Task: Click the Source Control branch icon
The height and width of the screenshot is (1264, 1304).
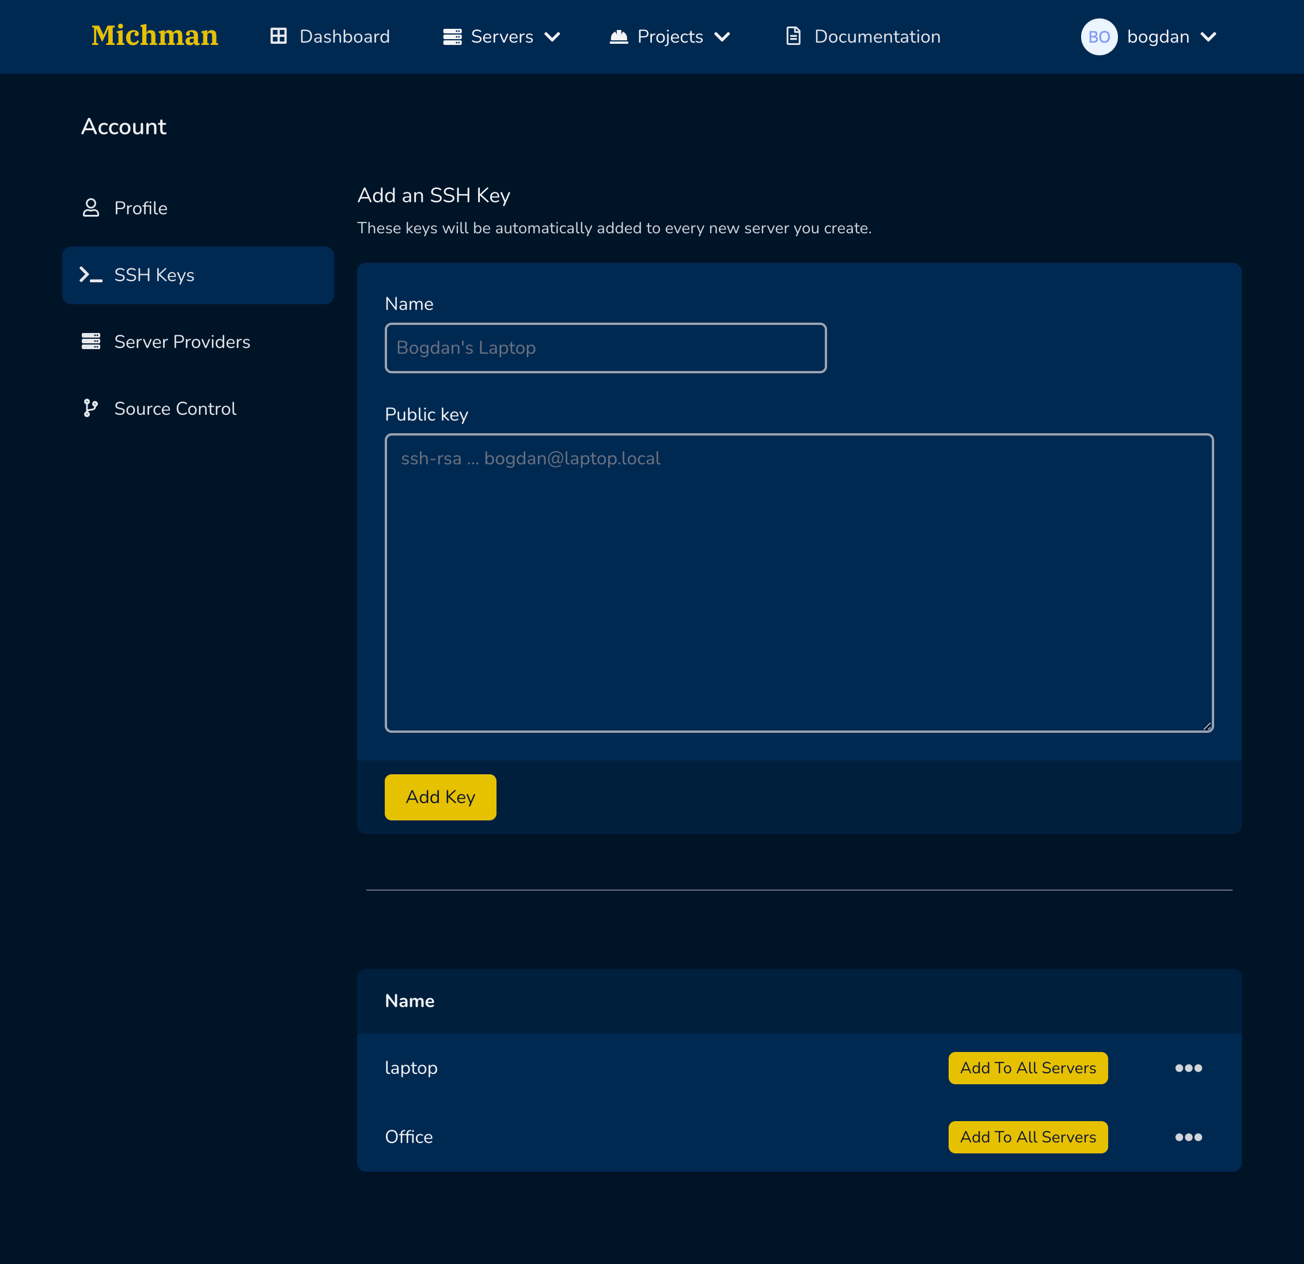Action: 90,408
